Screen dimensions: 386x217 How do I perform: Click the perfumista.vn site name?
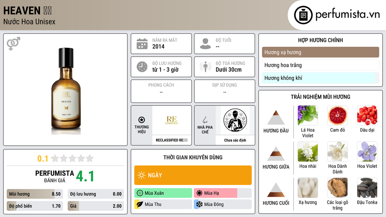pos(348,15)
